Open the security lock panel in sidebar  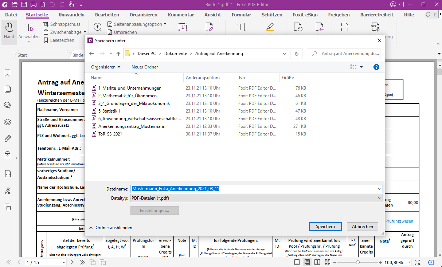tap(7, 155)
